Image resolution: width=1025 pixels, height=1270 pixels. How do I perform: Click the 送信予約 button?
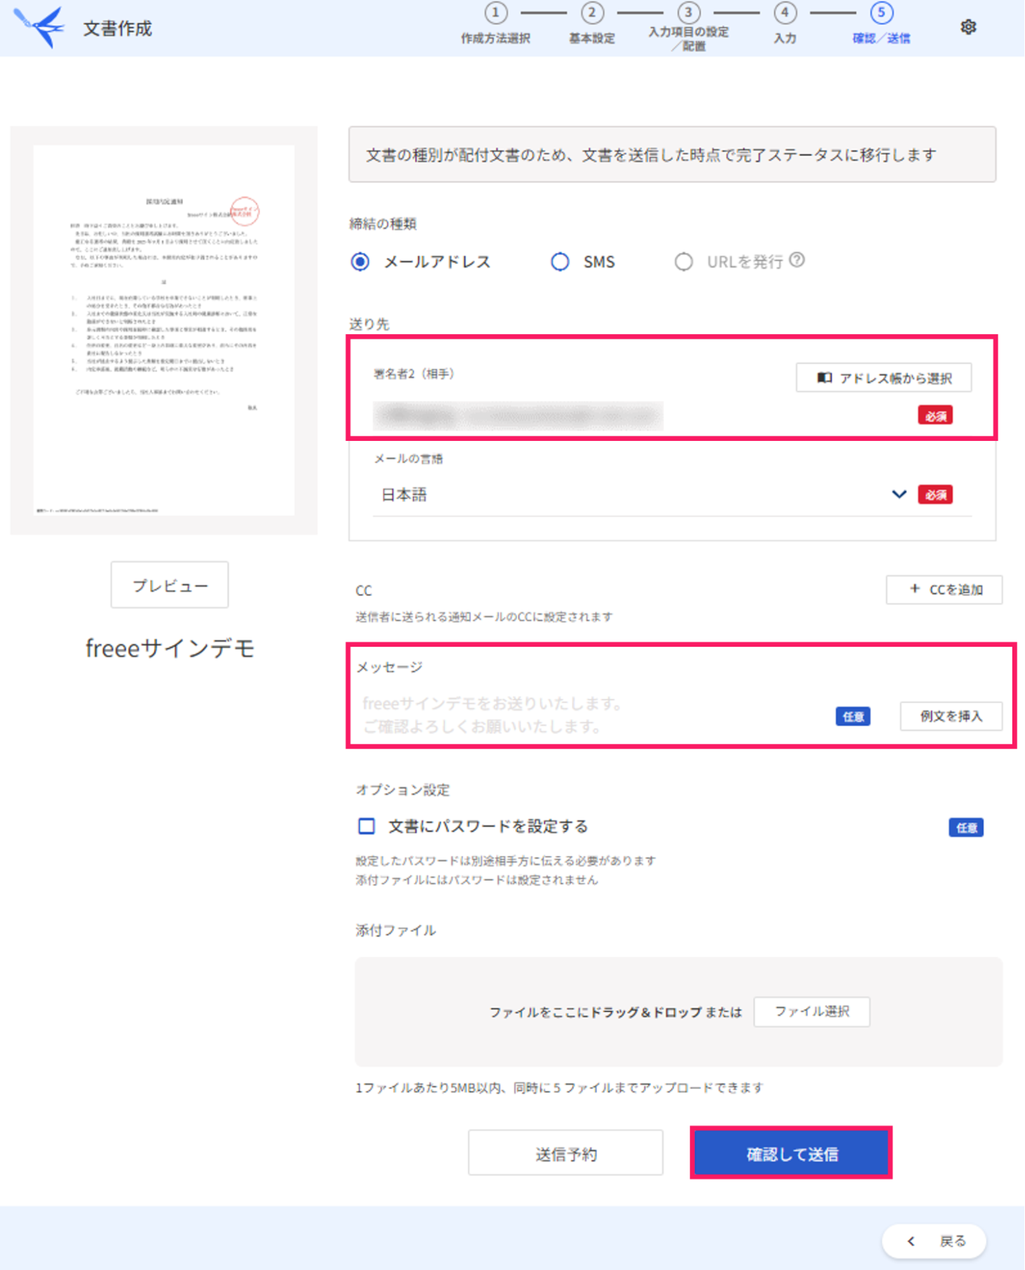click(x=565, y=1152)
